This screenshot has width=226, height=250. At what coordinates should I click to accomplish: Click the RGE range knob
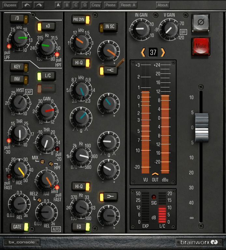[20, 170]
